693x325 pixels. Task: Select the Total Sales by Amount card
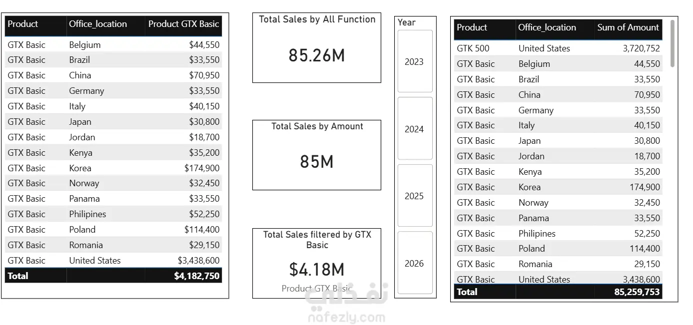click(317, 155)
